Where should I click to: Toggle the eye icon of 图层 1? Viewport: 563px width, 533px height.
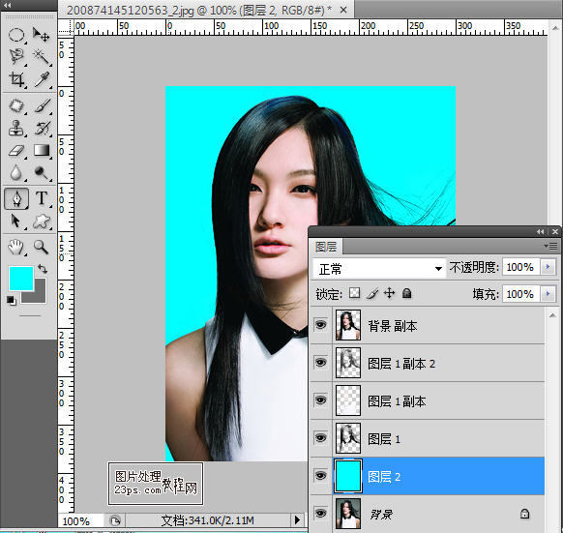tap(320, 437)
